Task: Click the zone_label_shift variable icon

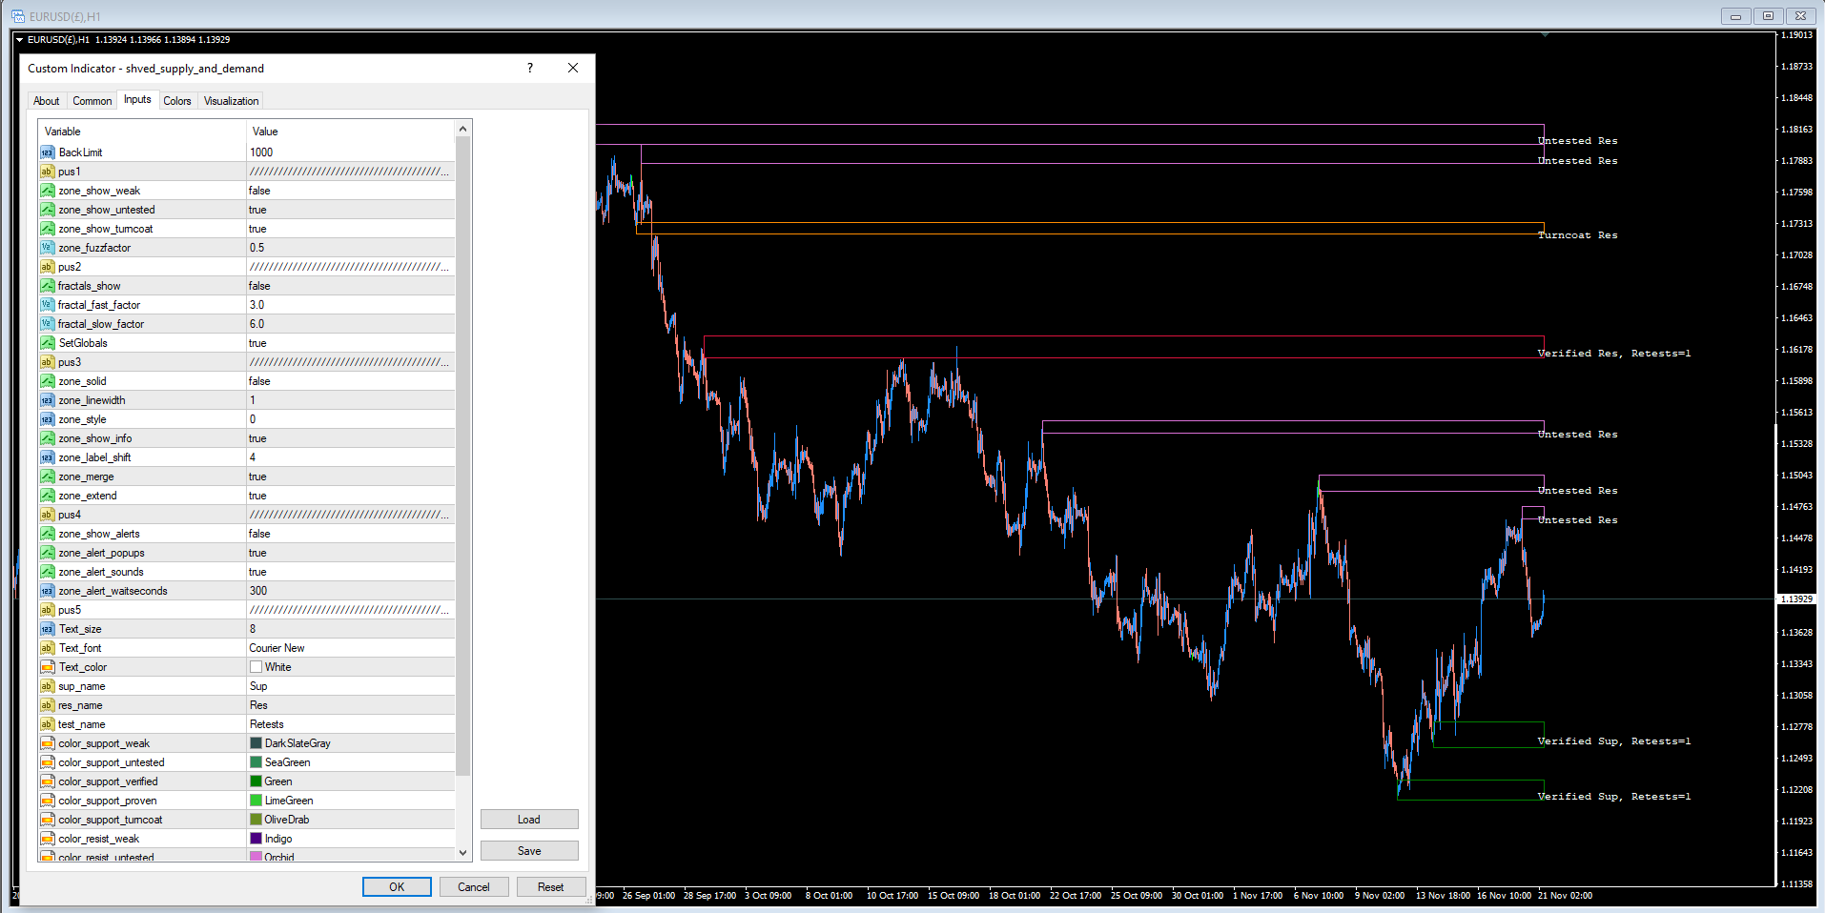Action: [47, 457]
